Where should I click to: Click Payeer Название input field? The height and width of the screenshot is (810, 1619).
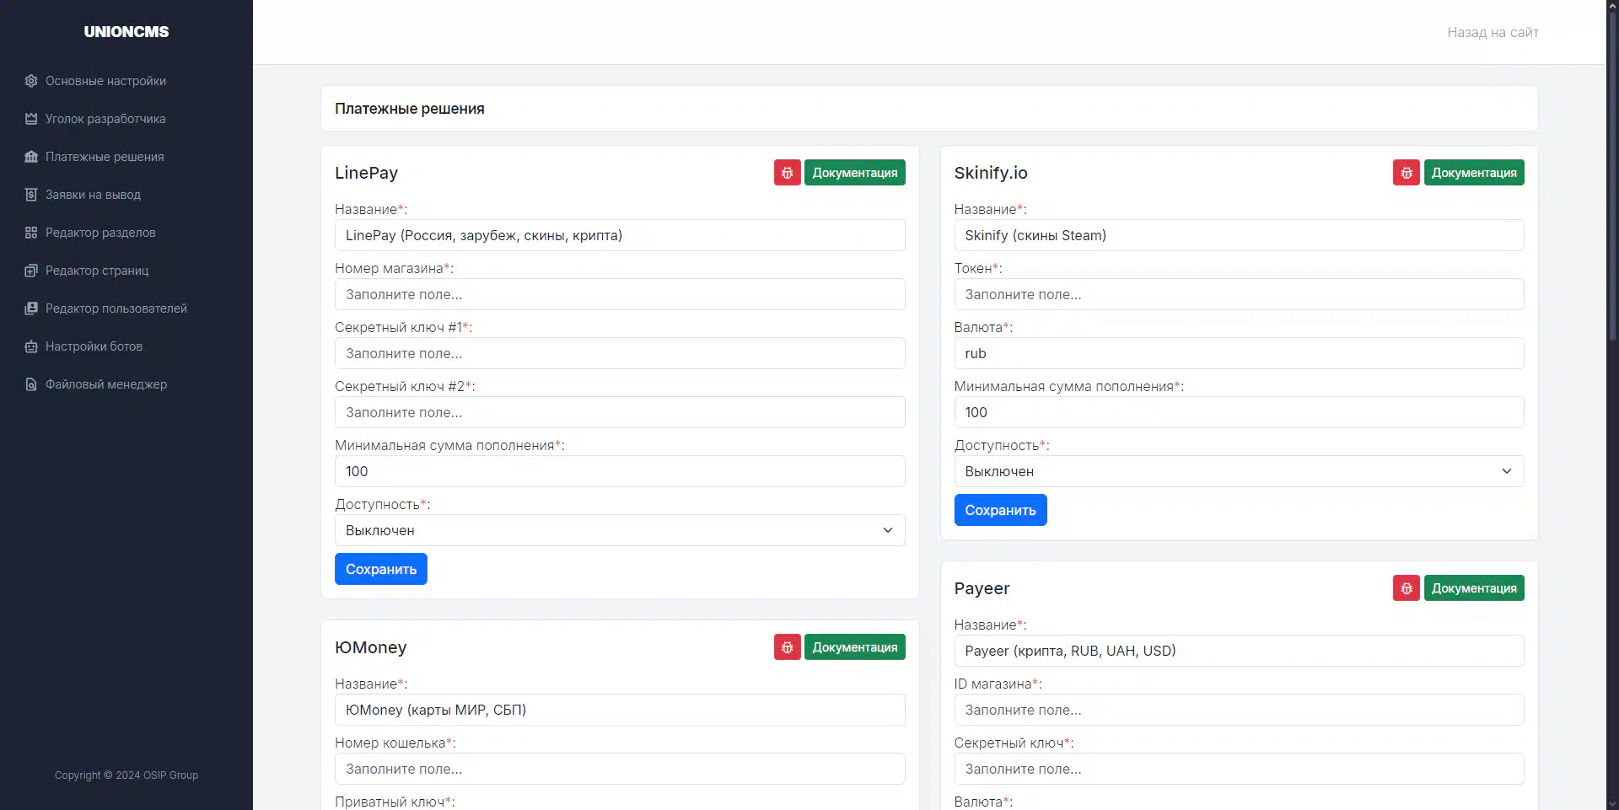[x=1239, y=651]
